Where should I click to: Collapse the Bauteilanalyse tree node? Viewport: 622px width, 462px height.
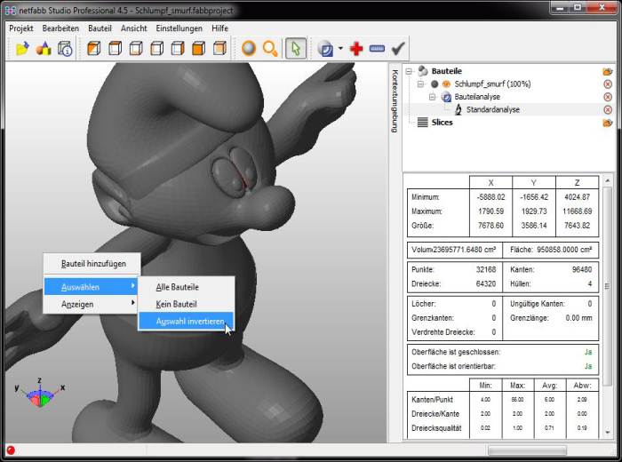coord(433,97)
